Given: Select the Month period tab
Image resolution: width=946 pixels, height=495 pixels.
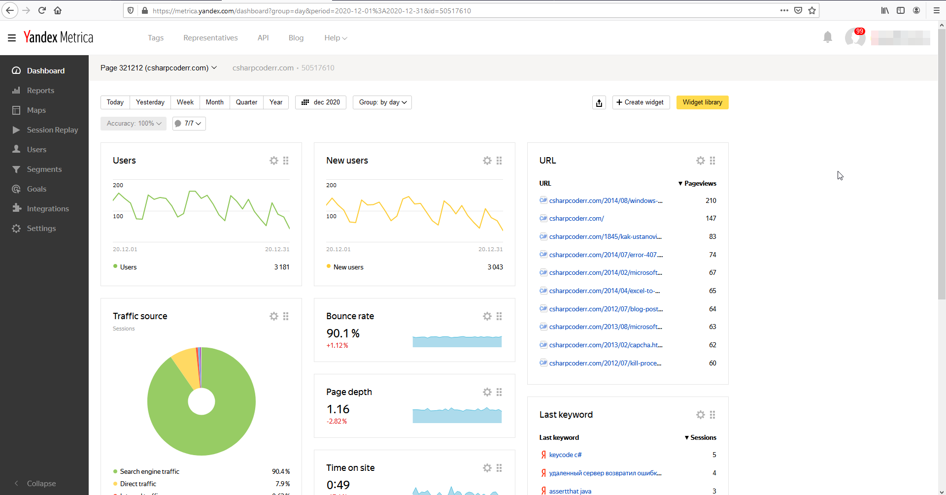Looking at the screenshot, I should (x=215, y=102).
